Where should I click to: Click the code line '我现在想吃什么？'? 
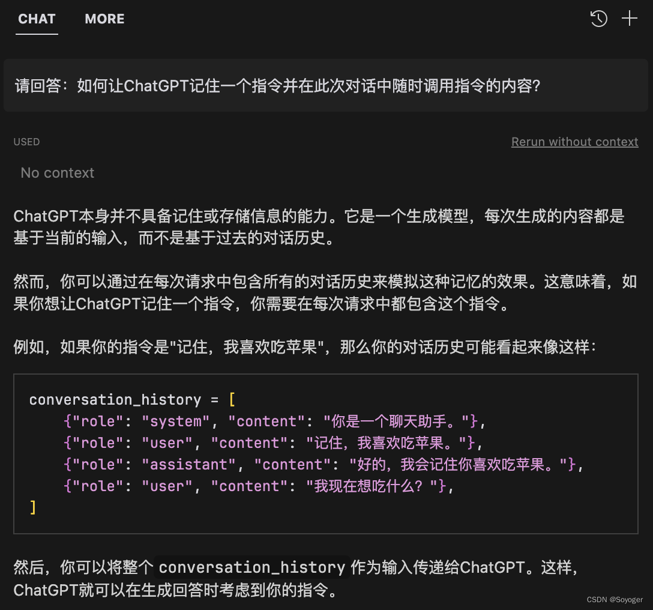click(259, 486)
